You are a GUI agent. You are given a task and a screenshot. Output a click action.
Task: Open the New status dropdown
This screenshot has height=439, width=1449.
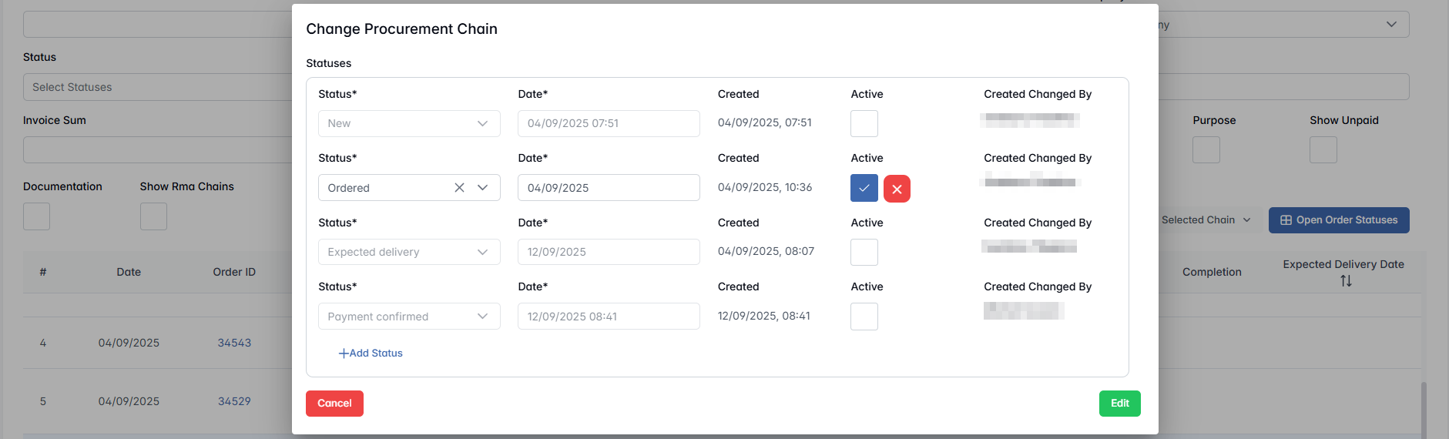[x=483, y=123]
